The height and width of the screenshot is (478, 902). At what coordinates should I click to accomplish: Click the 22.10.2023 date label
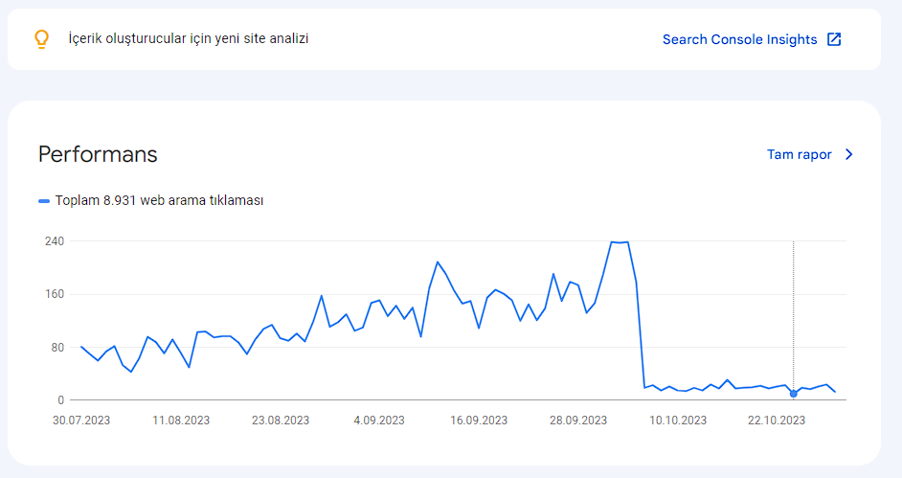tap(777, 420)
